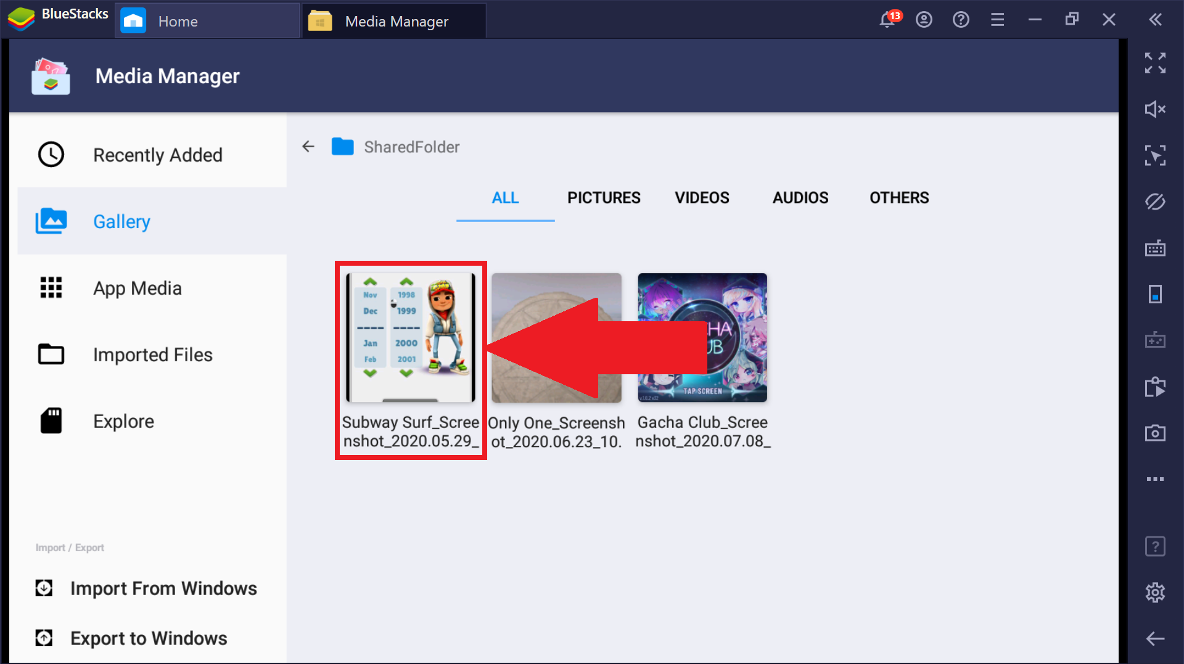Open the game controls gamepad icon
1184x664 pixels.
(1155, 340)
